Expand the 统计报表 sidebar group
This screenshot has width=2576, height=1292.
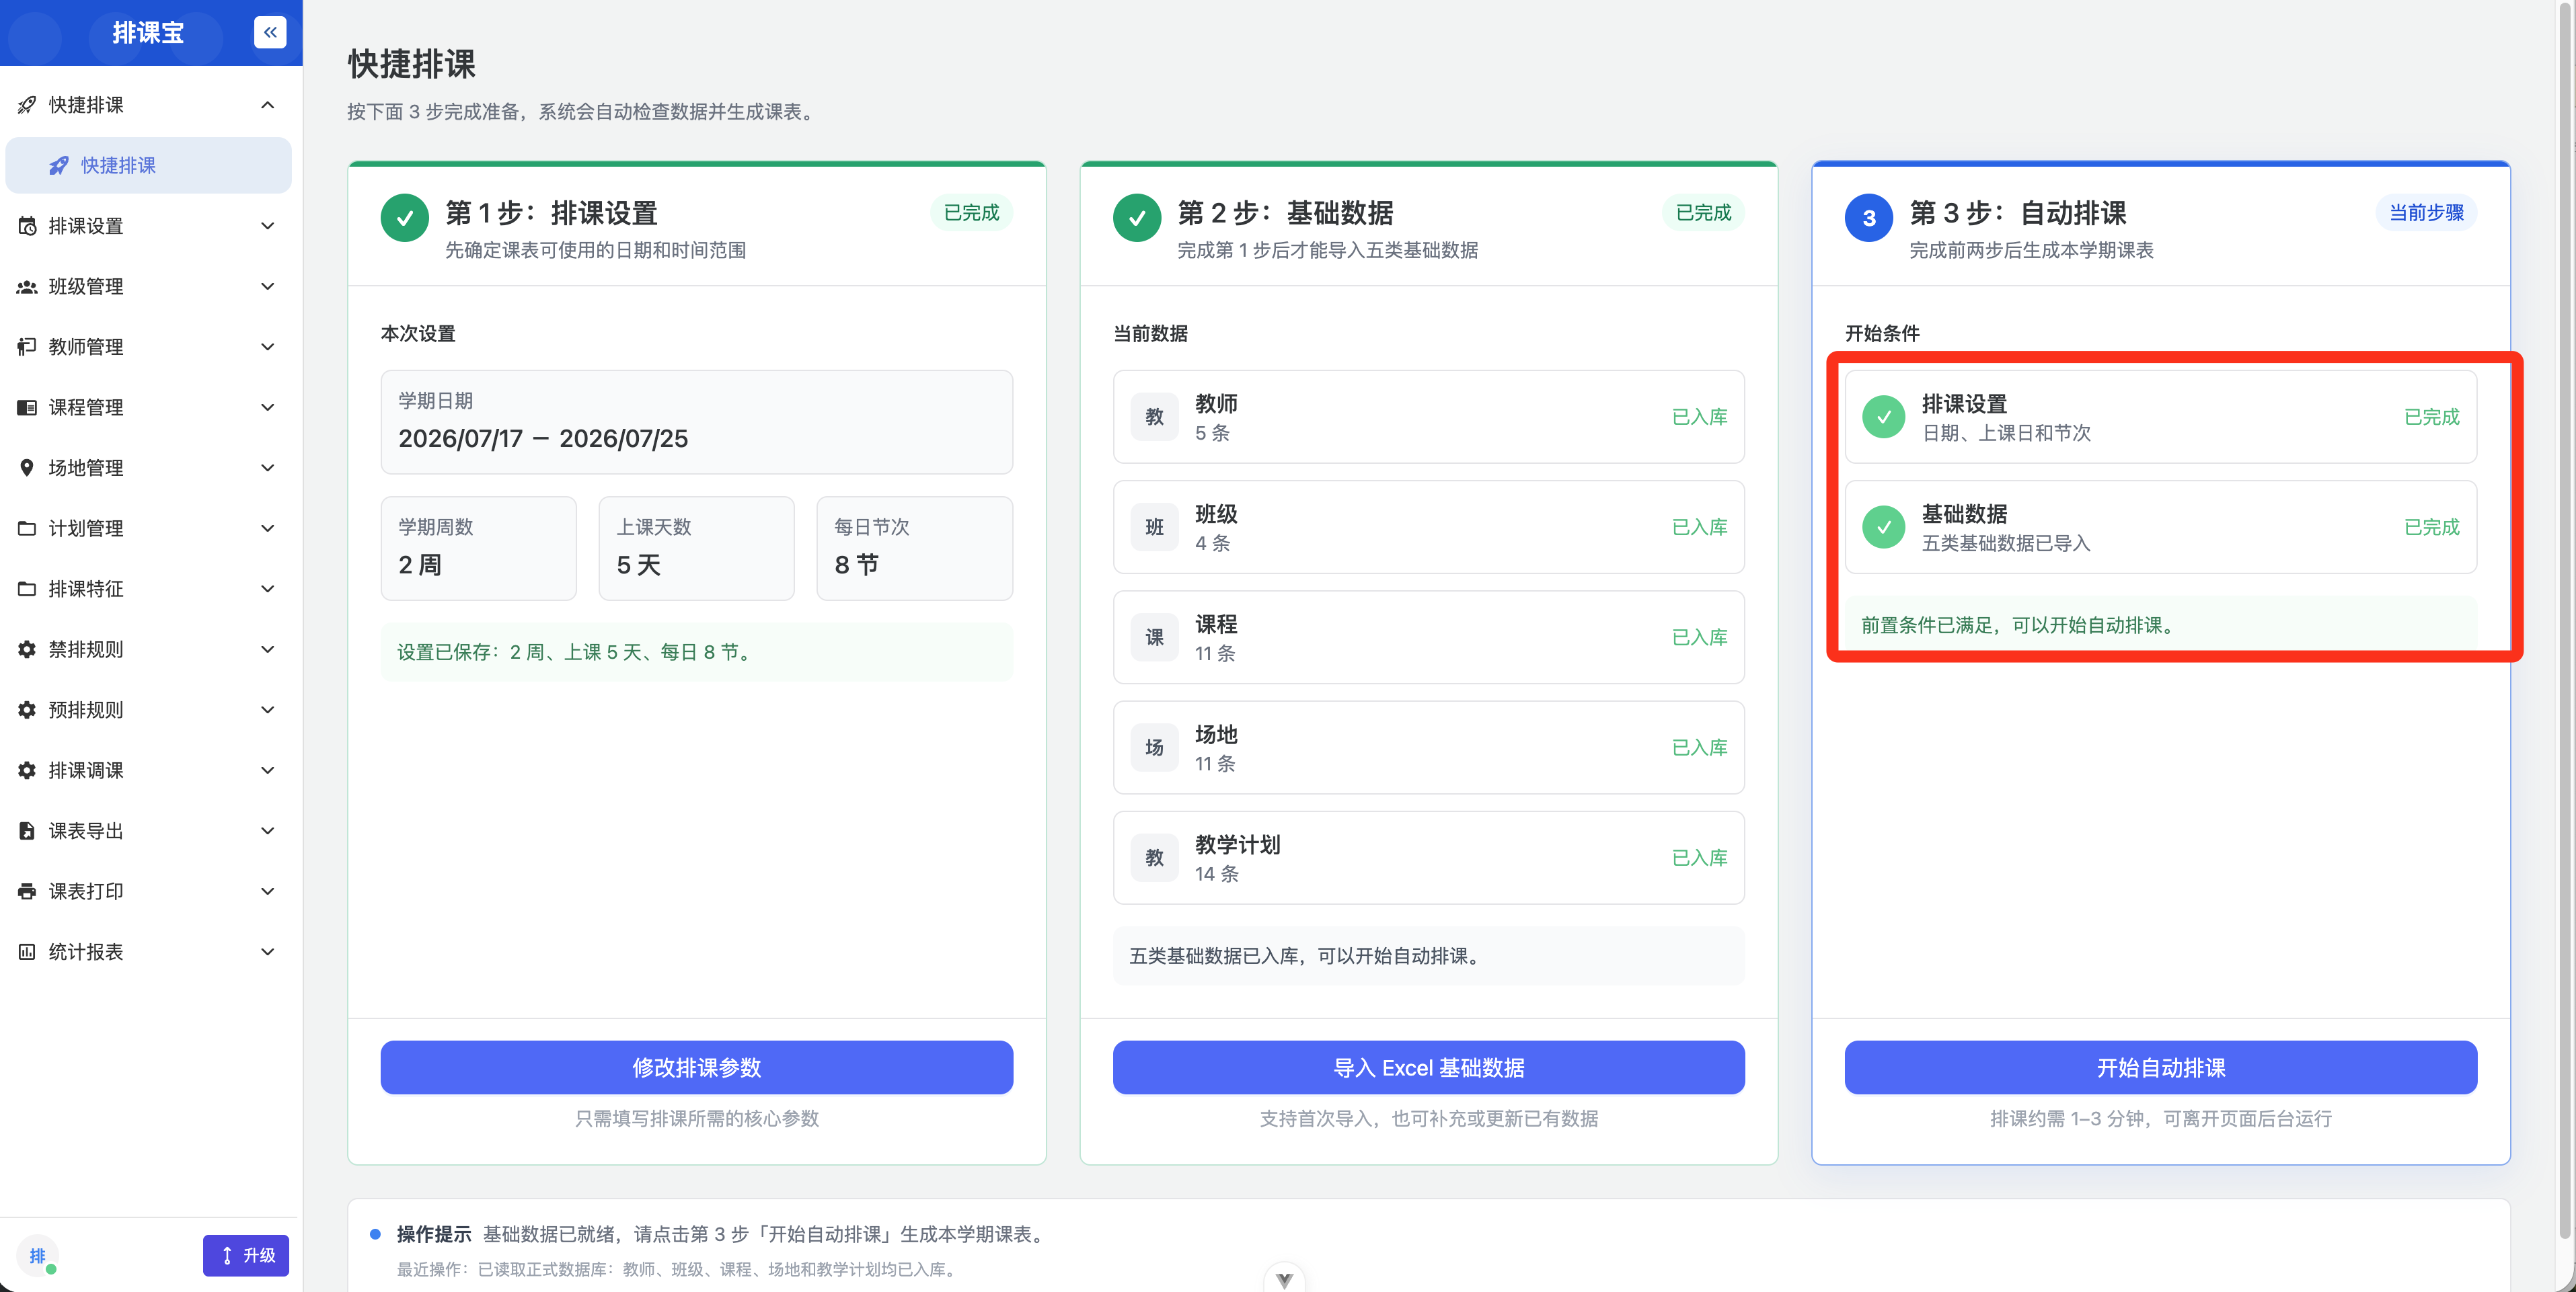tap(267, 951)
